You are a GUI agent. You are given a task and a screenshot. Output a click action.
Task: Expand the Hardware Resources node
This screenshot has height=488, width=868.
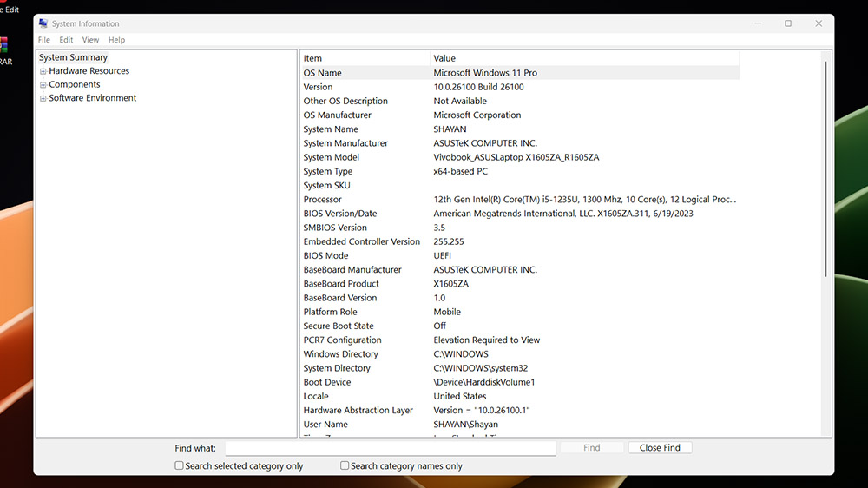(x=43, y=71)
